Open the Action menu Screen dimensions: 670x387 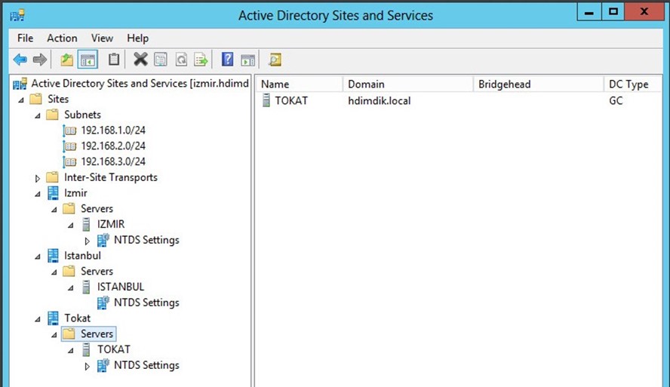click(62, 38)
